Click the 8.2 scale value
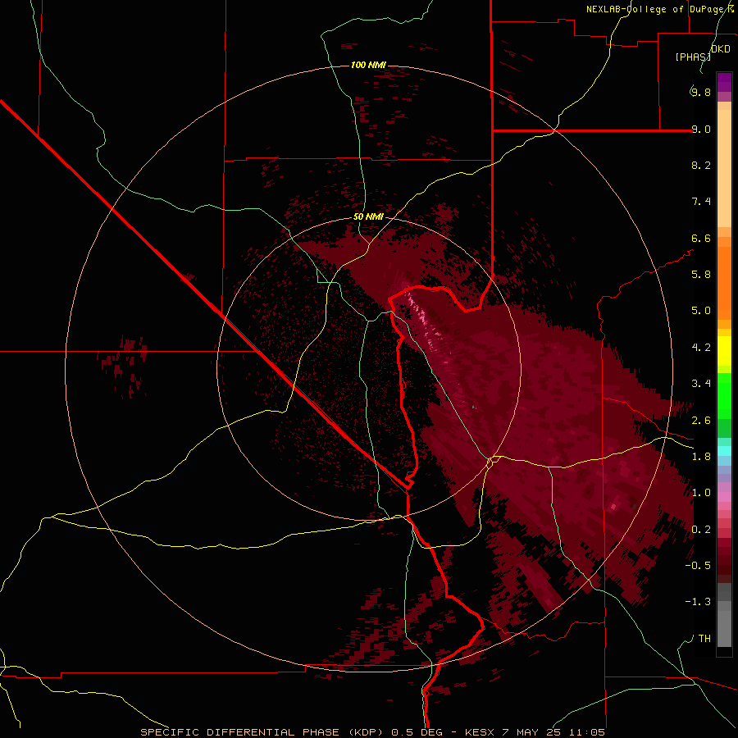 700,165
